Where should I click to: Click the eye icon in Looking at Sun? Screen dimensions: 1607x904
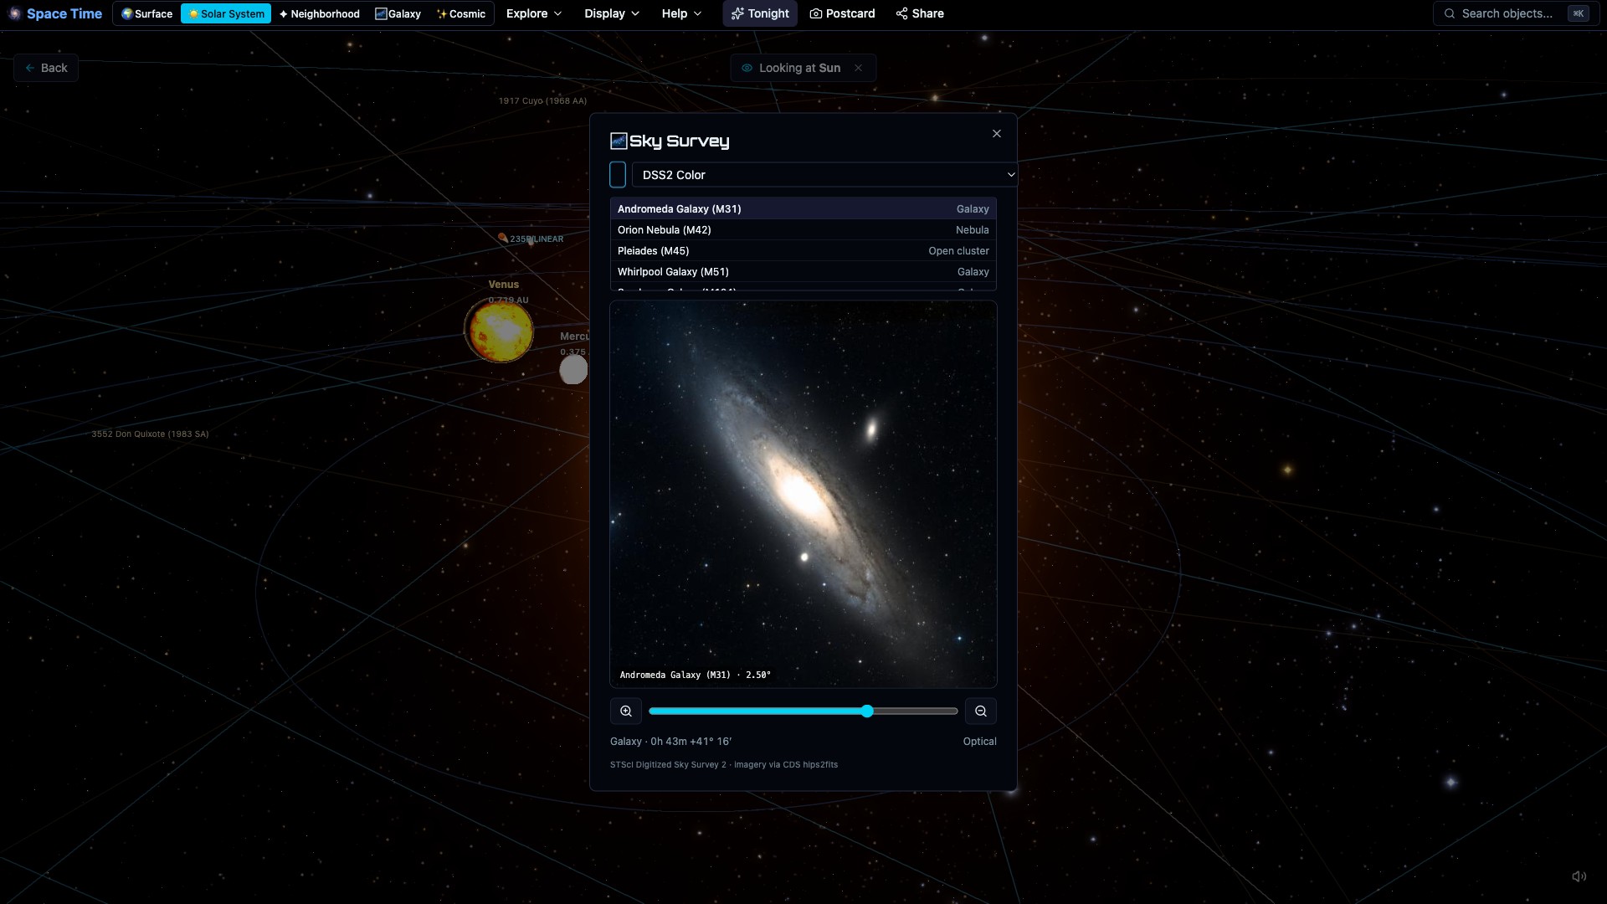click(x=747, y=68)
